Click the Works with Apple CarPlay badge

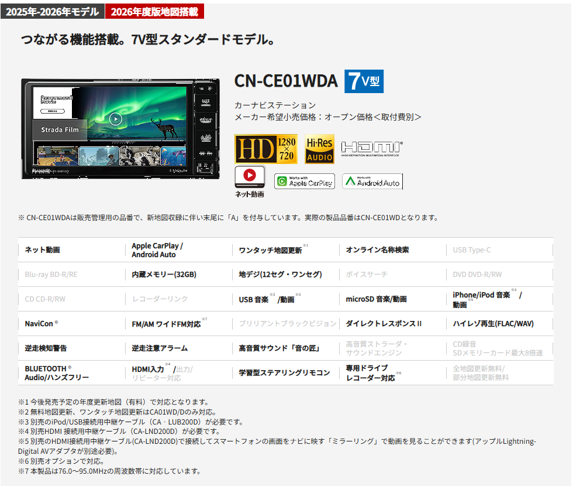tap(305, 181)
